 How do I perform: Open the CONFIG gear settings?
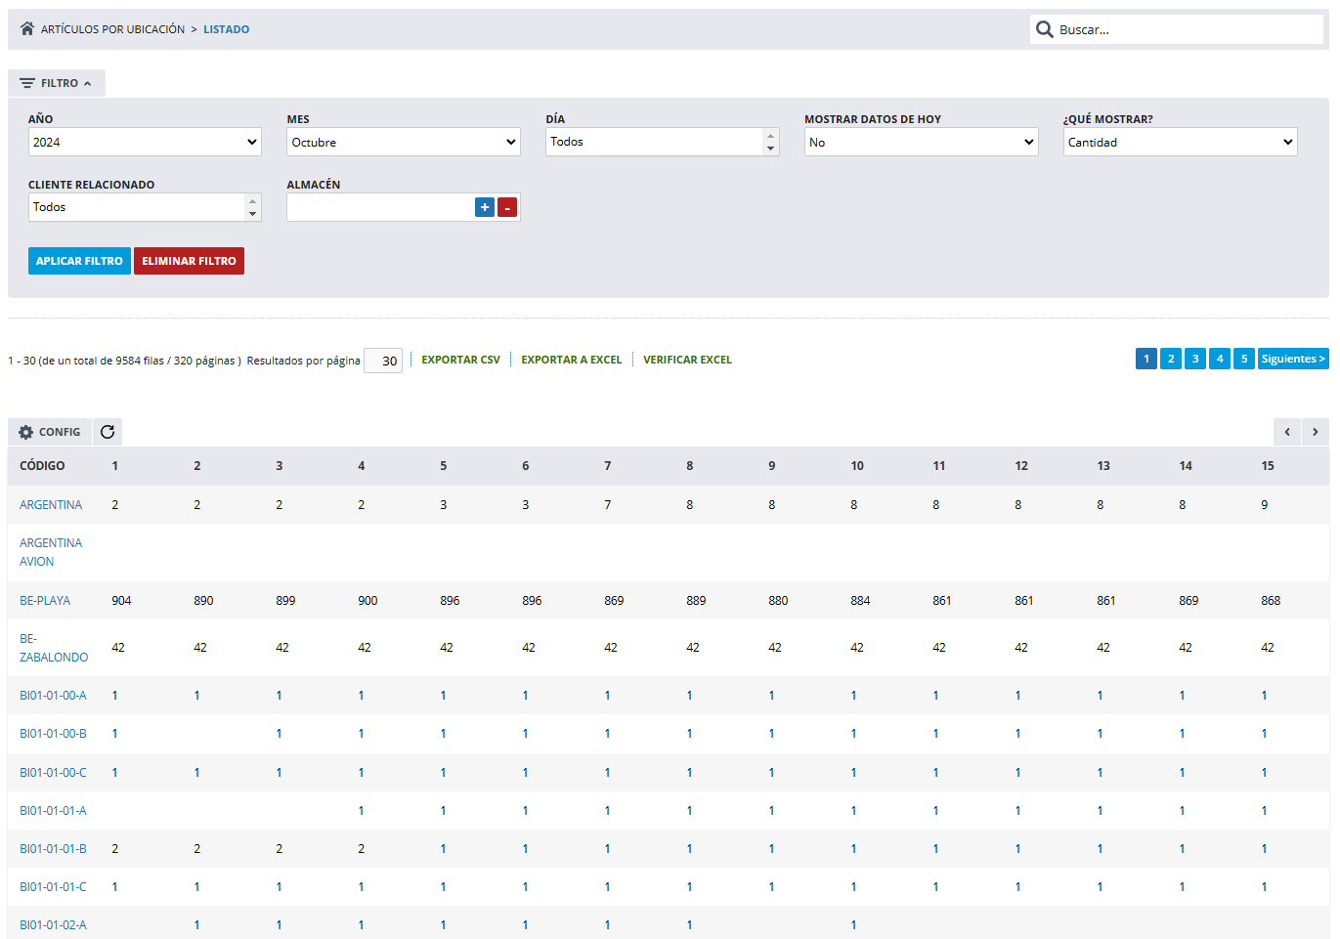click(50, 432)
